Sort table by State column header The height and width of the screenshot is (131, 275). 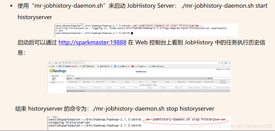pos(168,82)
